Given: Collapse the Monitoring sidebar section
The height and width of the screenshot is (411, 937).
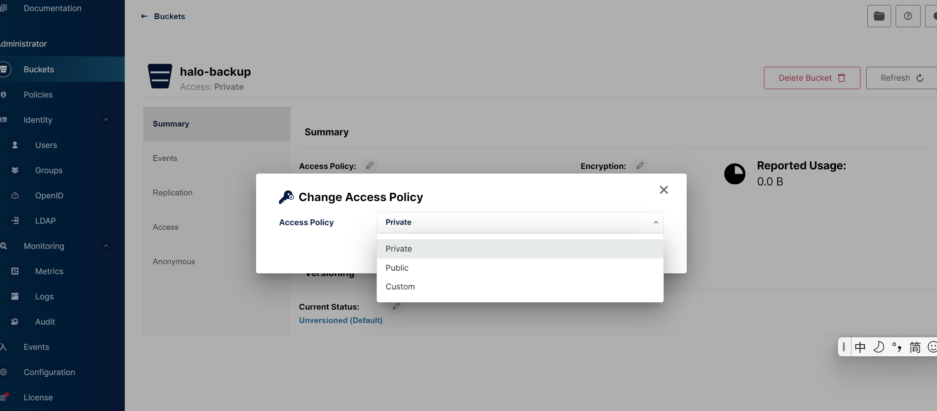Looking at the screenshot, I should point(106,246).
